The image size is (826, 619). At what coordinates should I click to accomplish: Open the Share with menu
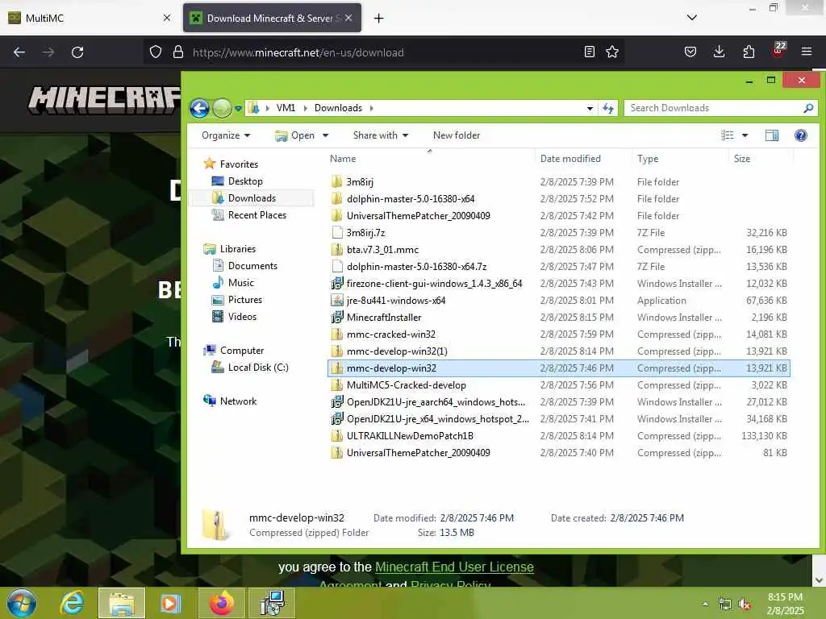(381, 135)
